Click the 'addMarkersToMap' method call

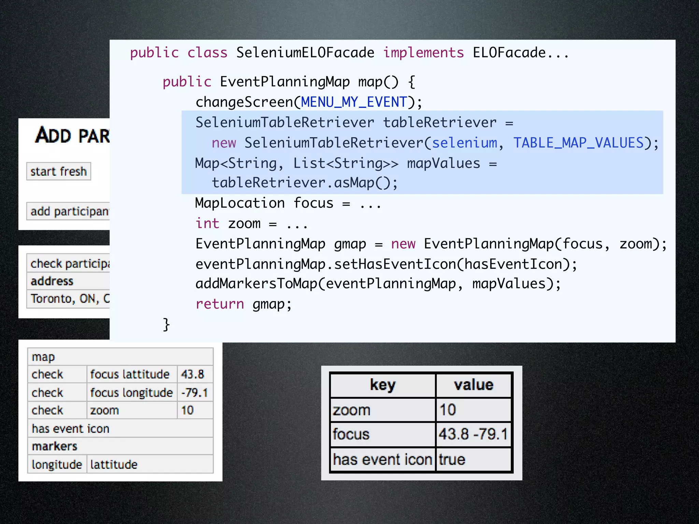[x=256, y=284]
